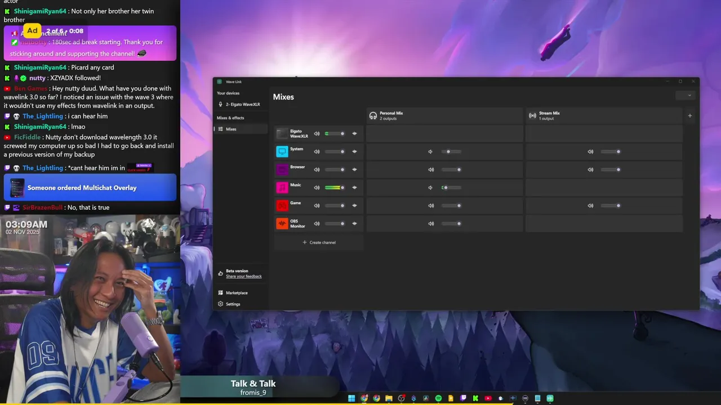
Task: Mute the Browser input channel
Action: (x=317, y=169)
